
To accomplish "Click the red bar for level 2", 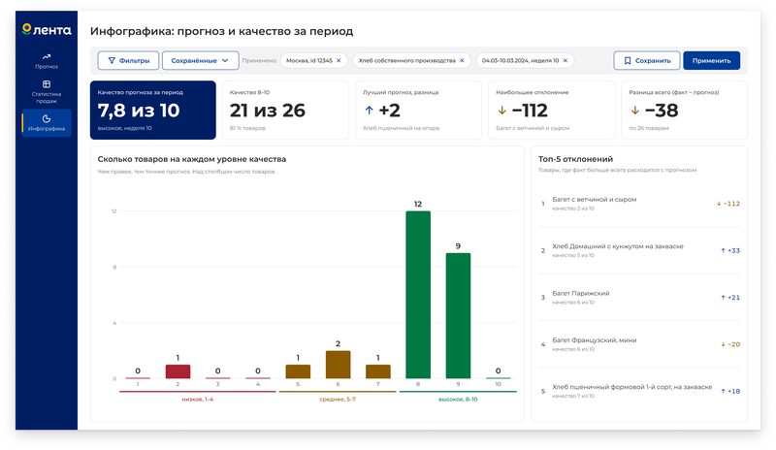I will pos(178,371).
